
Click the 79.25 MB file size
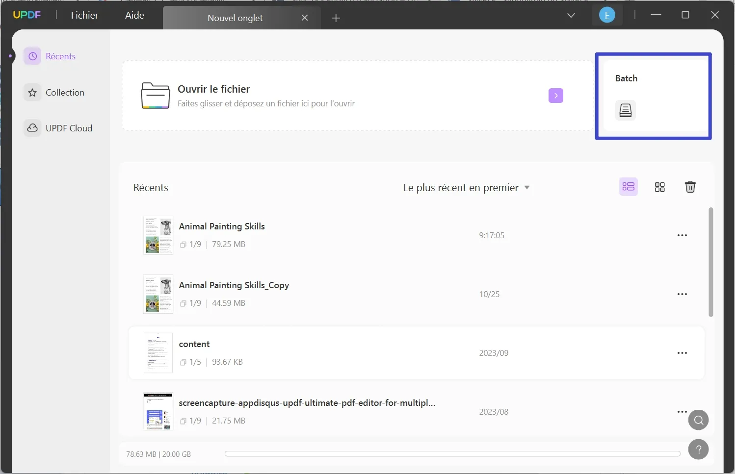(229, 244)
